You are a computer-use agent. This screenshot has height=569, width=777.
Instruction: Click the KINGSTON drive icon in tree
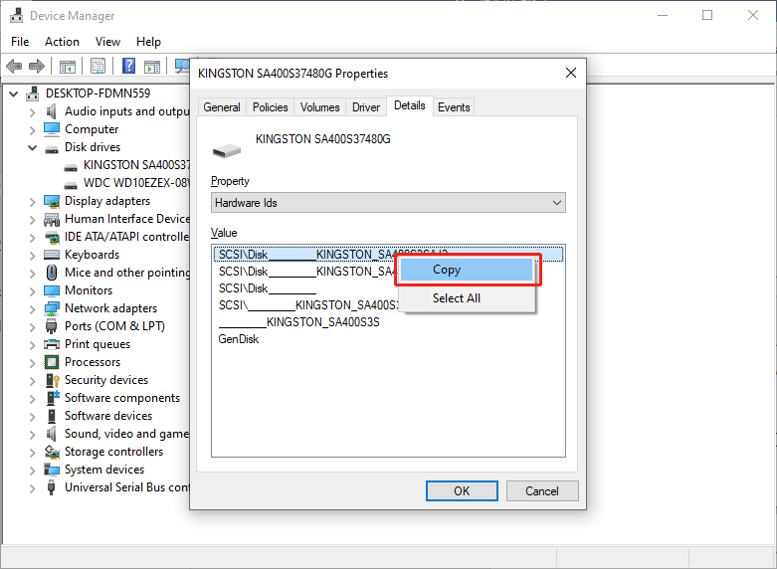pyautogui.click(x=71, y=166)
